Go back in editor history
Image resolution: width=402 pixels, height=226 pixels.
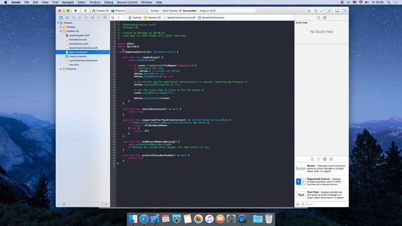(119, 18)
